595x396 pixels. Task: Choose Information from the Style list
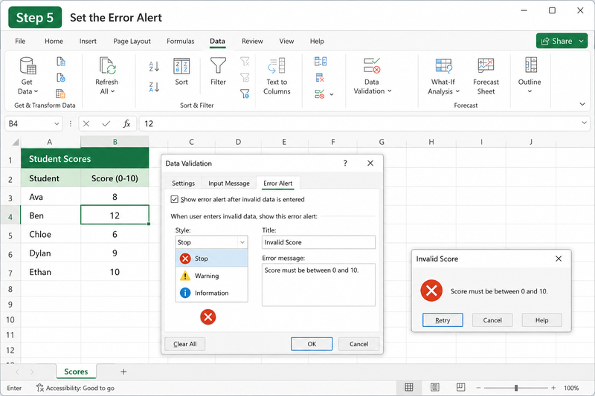click(x=212, y=293)
